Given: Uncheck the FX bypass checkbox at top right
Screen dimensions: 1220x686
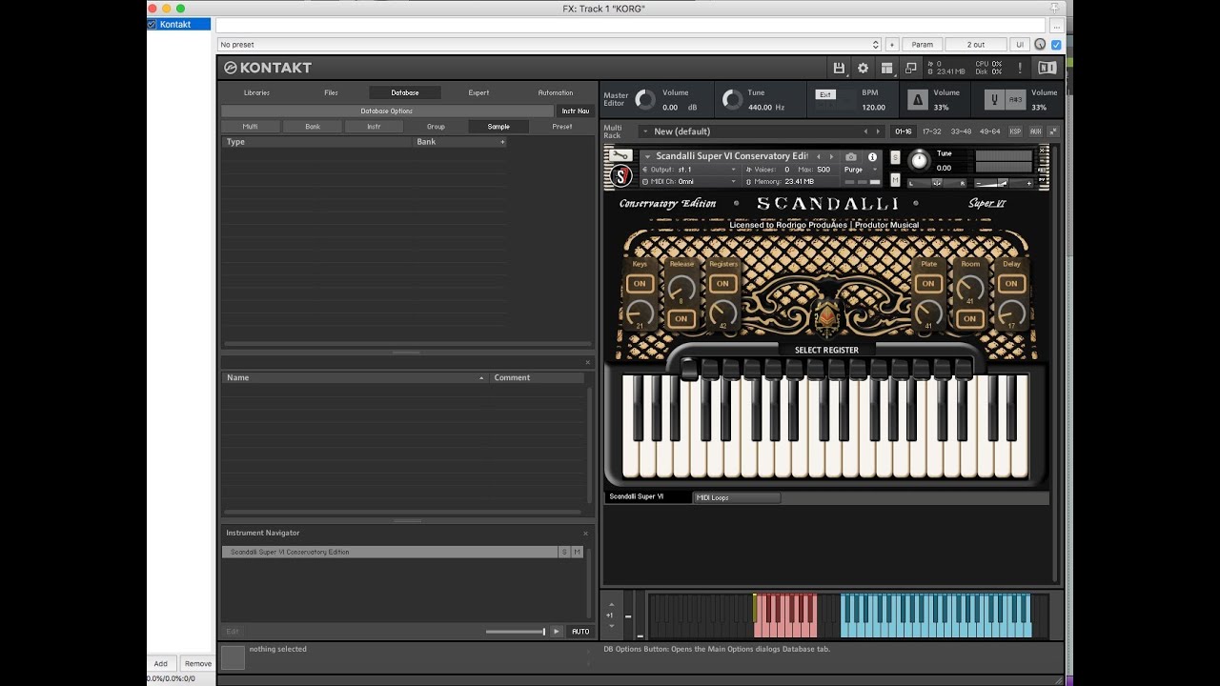Looking at the screenshot, I should pyautogui.click(x=1056, y=45).
